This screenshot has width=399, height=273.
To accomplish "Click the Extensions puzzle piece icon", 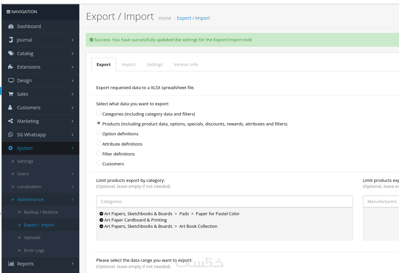I will tap(11, 67).
